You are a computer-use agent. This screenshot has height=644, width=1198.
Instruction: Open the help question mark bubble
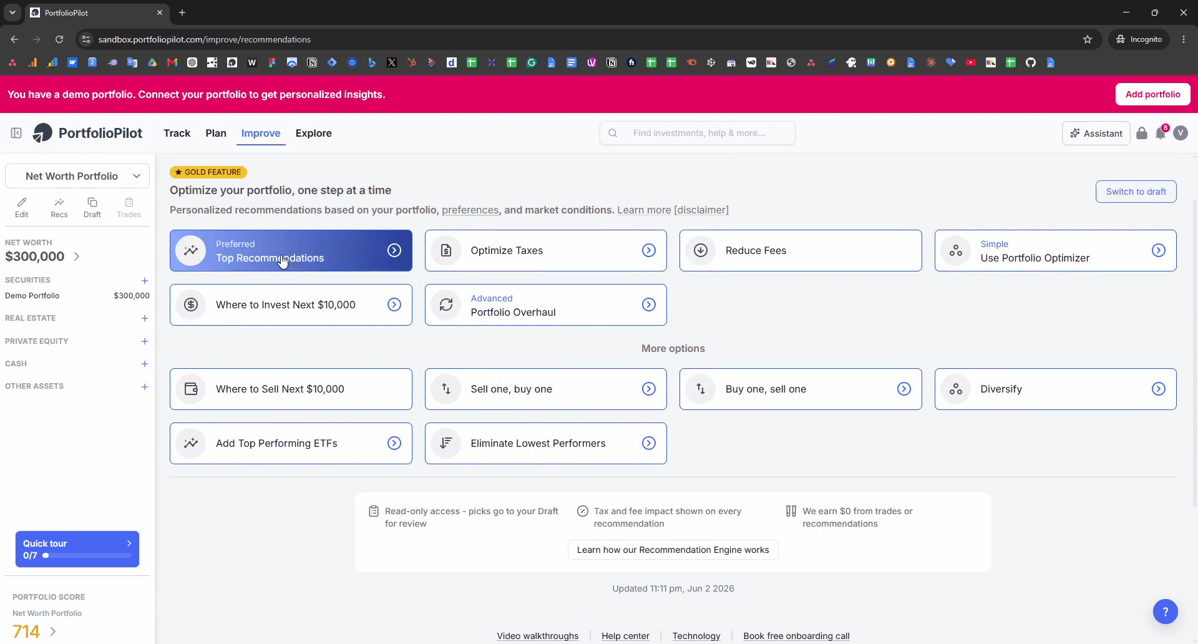(1166, 612)
